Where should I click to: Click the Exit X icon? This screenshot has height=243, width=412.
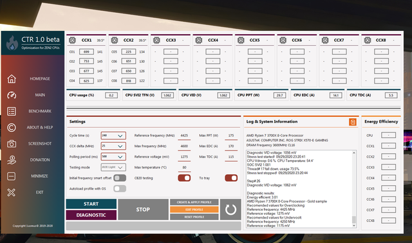[x=12, y=192]
